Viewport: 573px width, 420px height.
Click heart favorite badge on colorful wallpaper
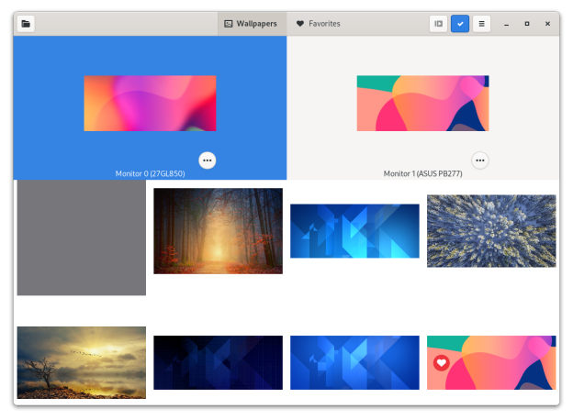(442, 363)
